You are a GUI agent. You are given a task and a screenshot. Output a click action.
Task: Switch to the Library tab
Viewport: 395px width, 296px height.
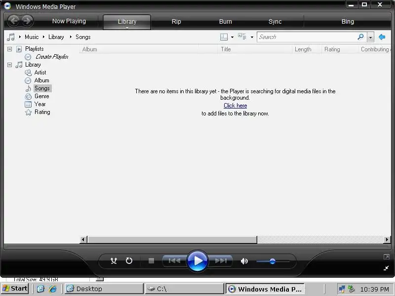(x=127, y=22)
